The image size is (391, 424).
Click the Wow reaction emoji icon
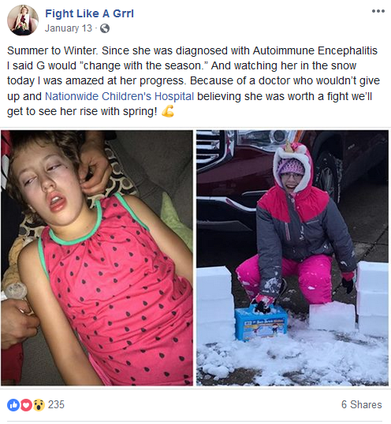39,405
